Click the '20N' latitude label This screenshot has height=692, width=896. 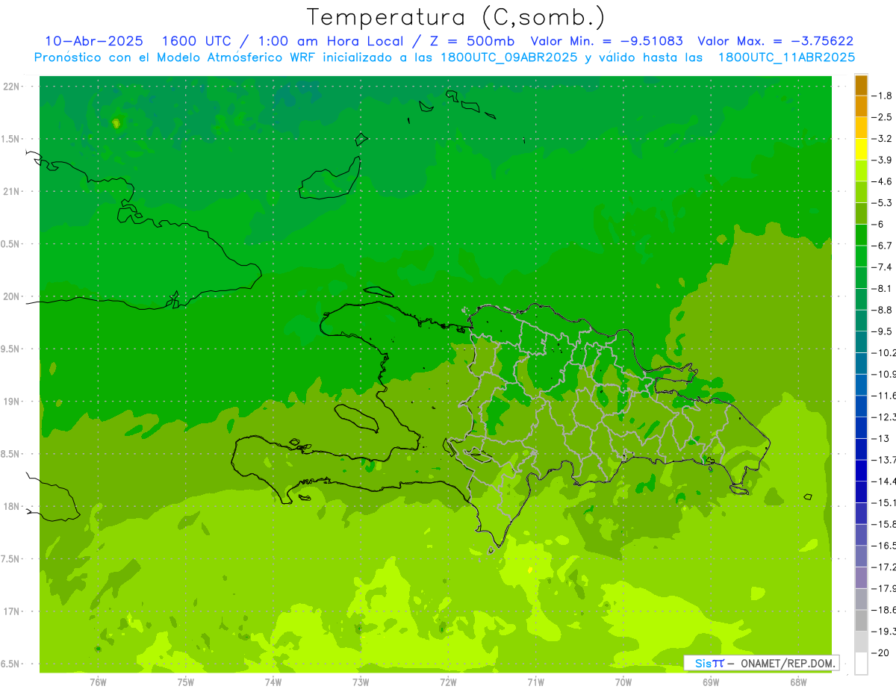pyautogui.click(x=11, y=296)
